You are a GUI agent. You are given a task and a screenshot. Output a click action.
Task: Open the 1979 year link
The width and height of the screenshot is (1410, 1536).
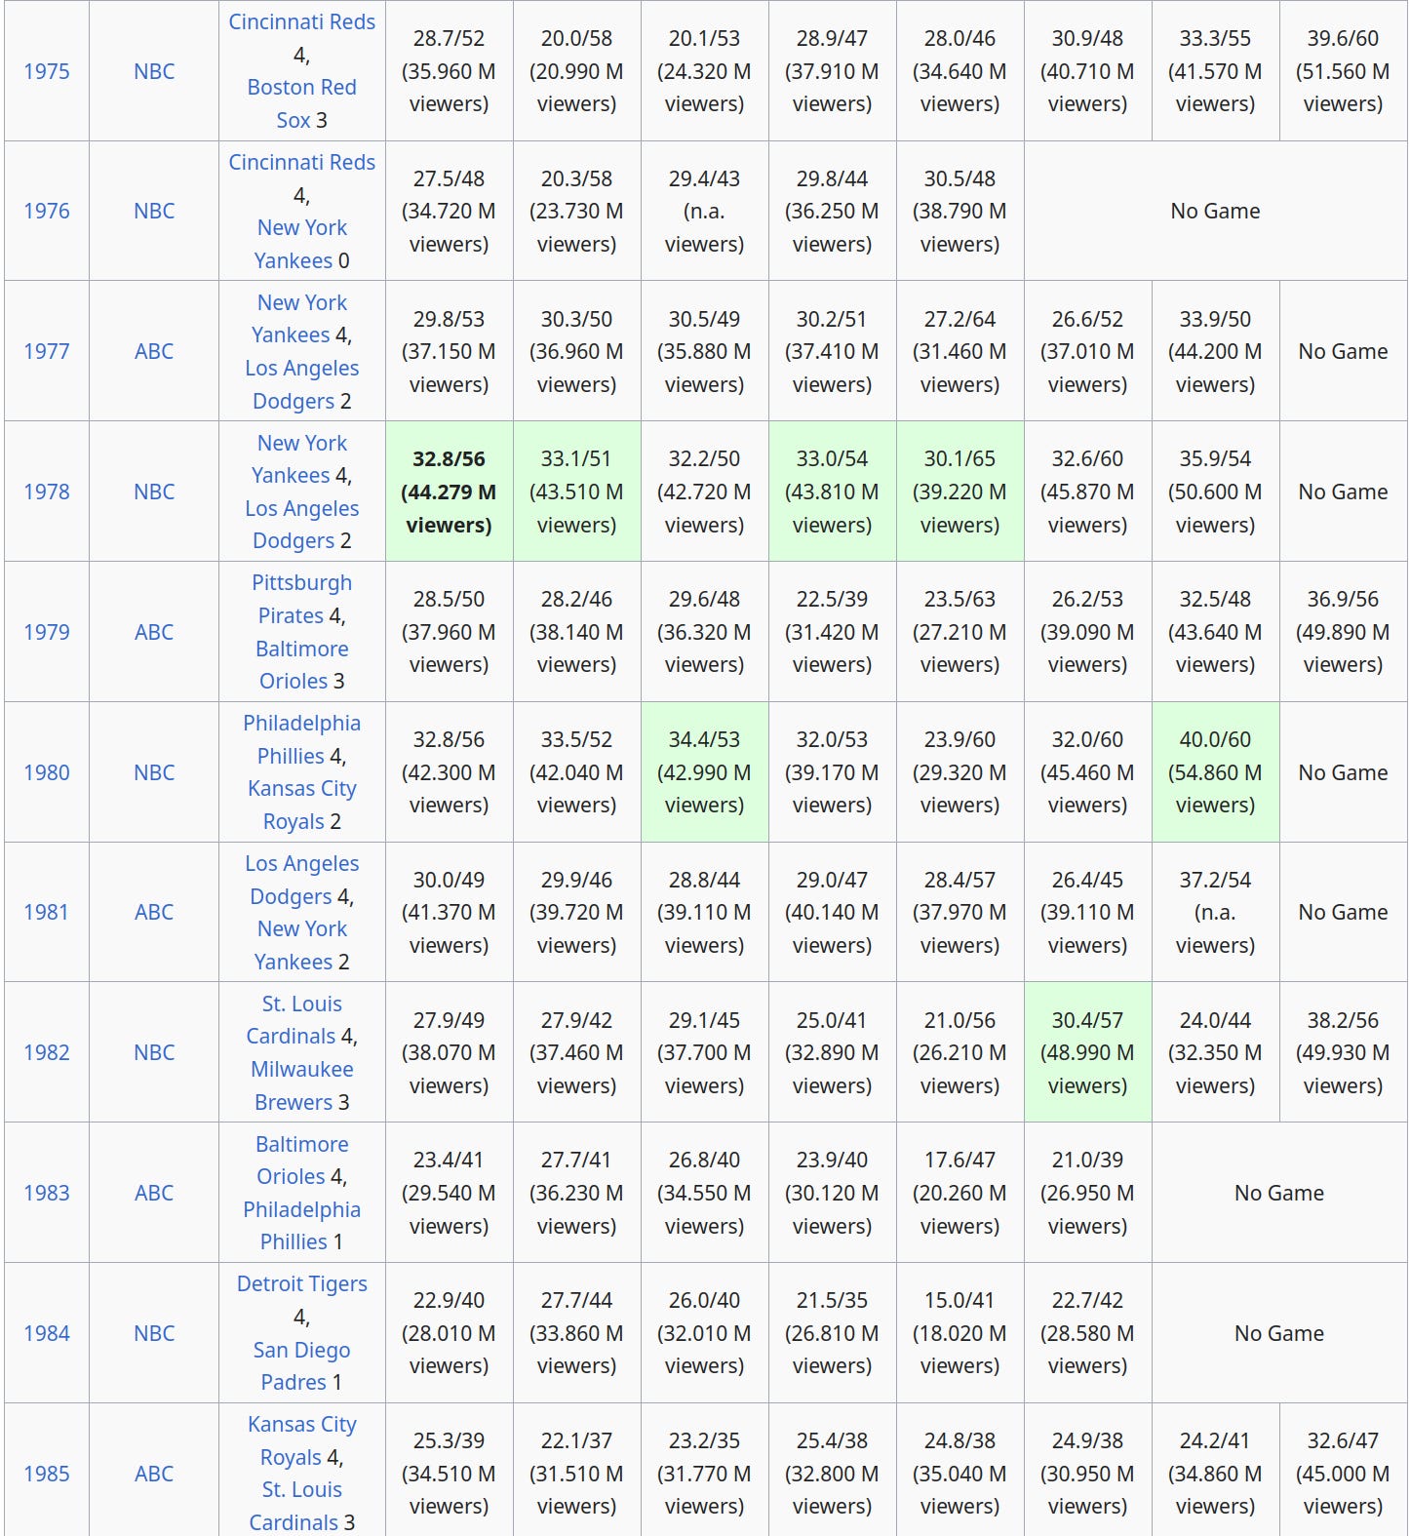[47, 632]
